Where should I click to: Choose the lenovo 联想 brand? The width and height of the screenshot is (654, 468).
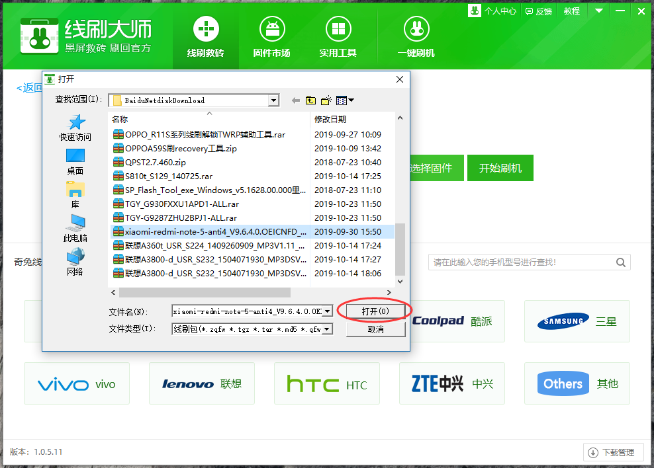click(x=202, y=383)
